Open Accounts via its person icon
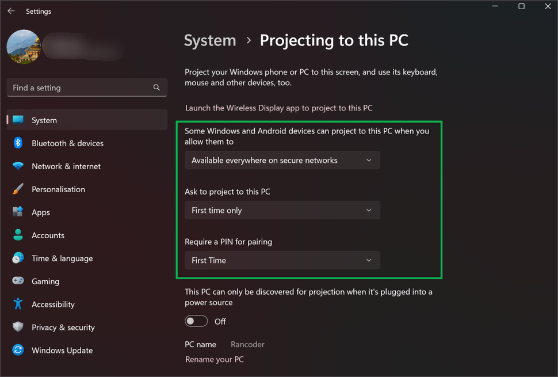The image size is (558, 377). (x=17, y=235)
